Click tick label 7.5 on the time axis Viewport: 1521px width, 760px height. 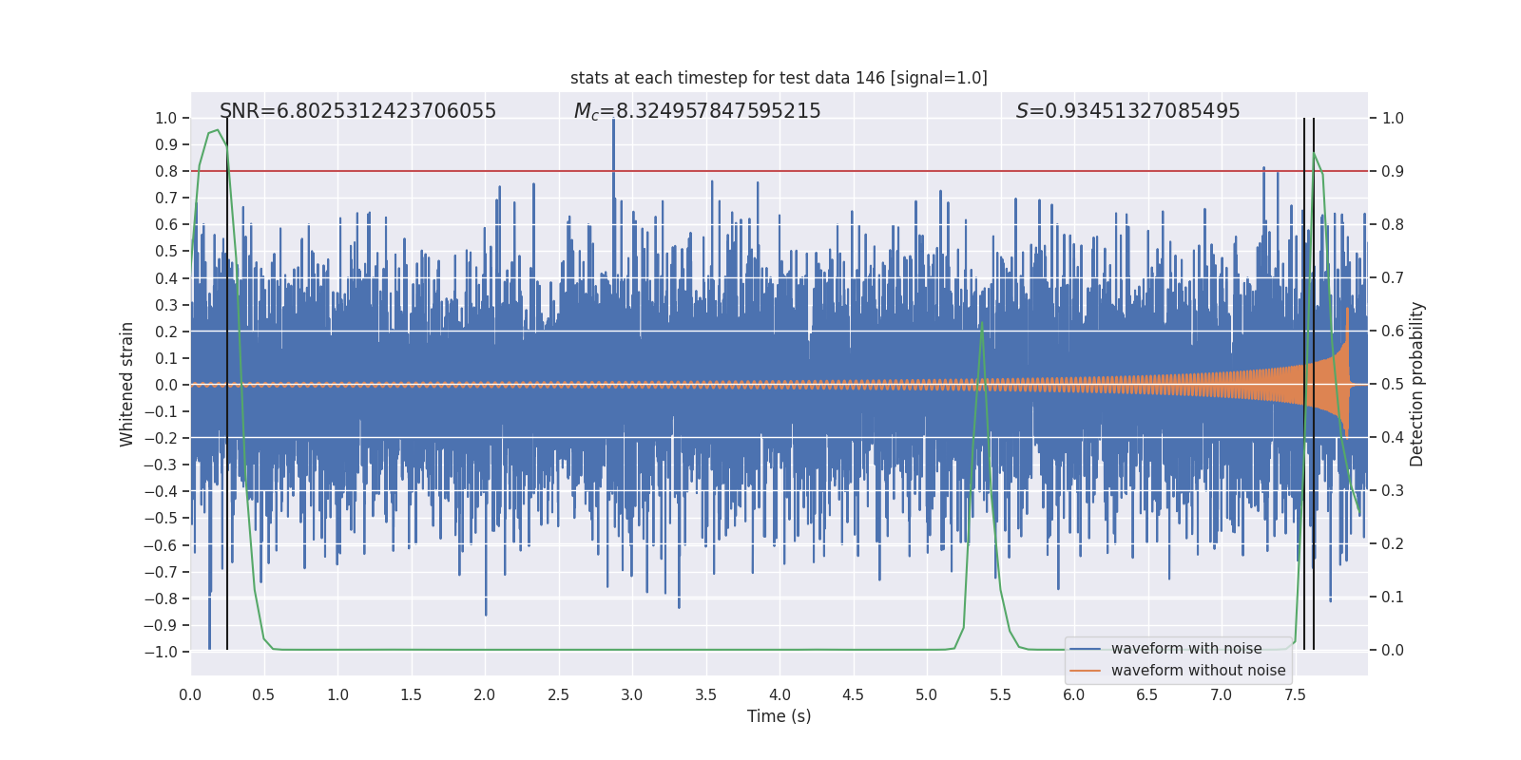pos(1295,695)
